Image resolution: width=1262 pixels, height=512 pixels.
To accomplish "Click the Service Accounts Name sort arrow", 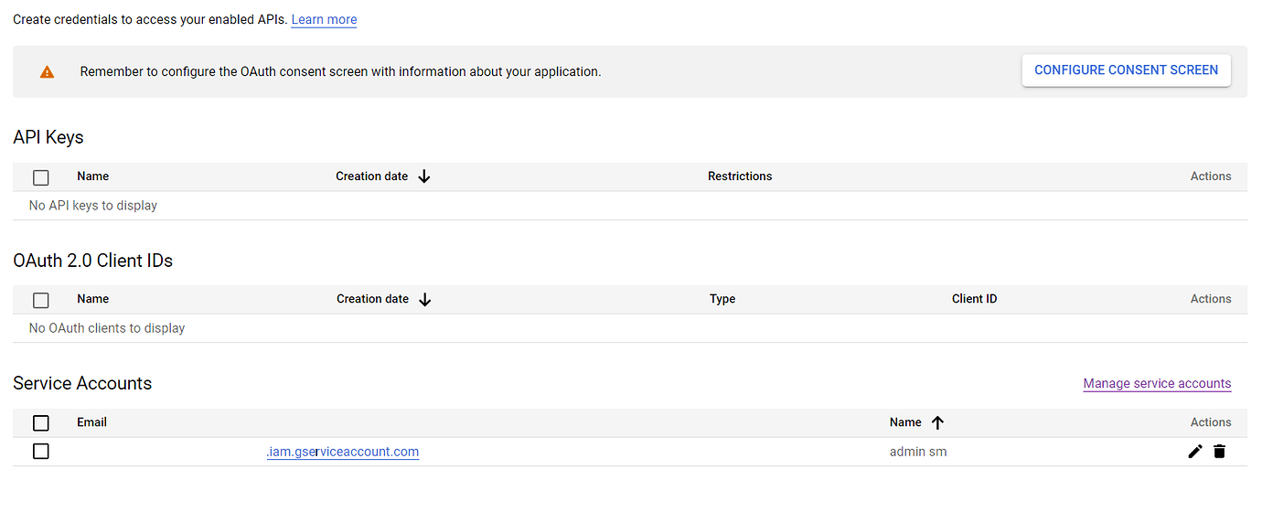I will coord(937,422).
